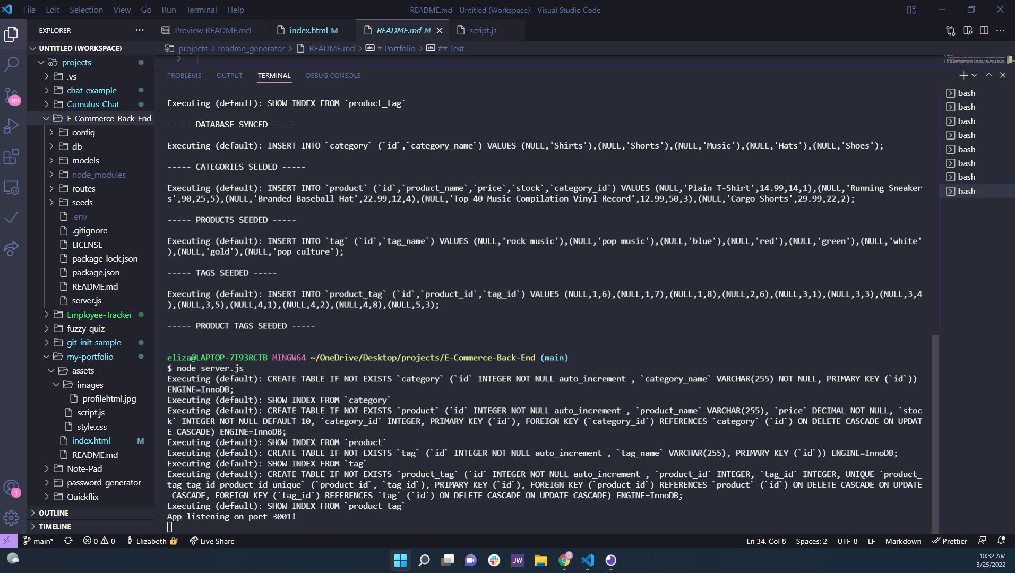Open the Run and Debug view
The height and width of the screenshot is (573, 1015).
click(11, 126)
